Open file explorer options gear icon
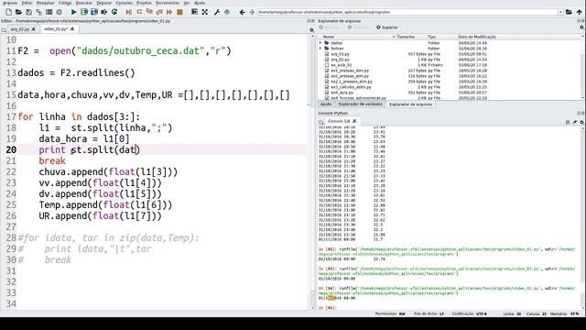586x330 pixels. pyautogui.click(x=582, y=27)
